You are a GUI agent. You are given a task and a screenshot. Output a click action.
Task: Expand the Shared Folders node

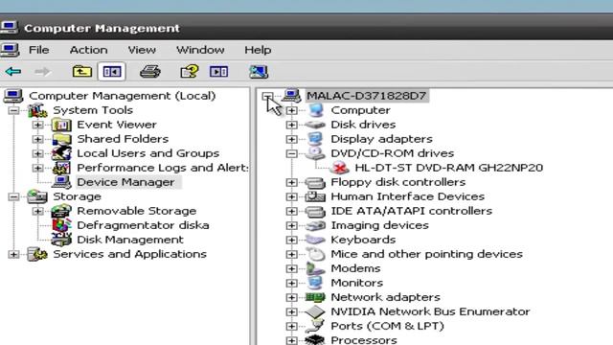[38, 139]
